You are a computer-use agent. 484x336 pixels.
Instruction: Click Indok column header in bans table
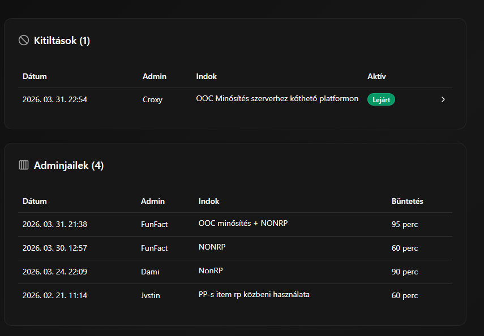pyautogui.click(x=206, y=76)
